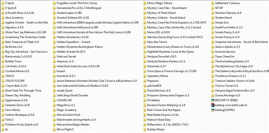Click the folder icon next to Rubber.Ninjas
269x133 pixels.
145,129
